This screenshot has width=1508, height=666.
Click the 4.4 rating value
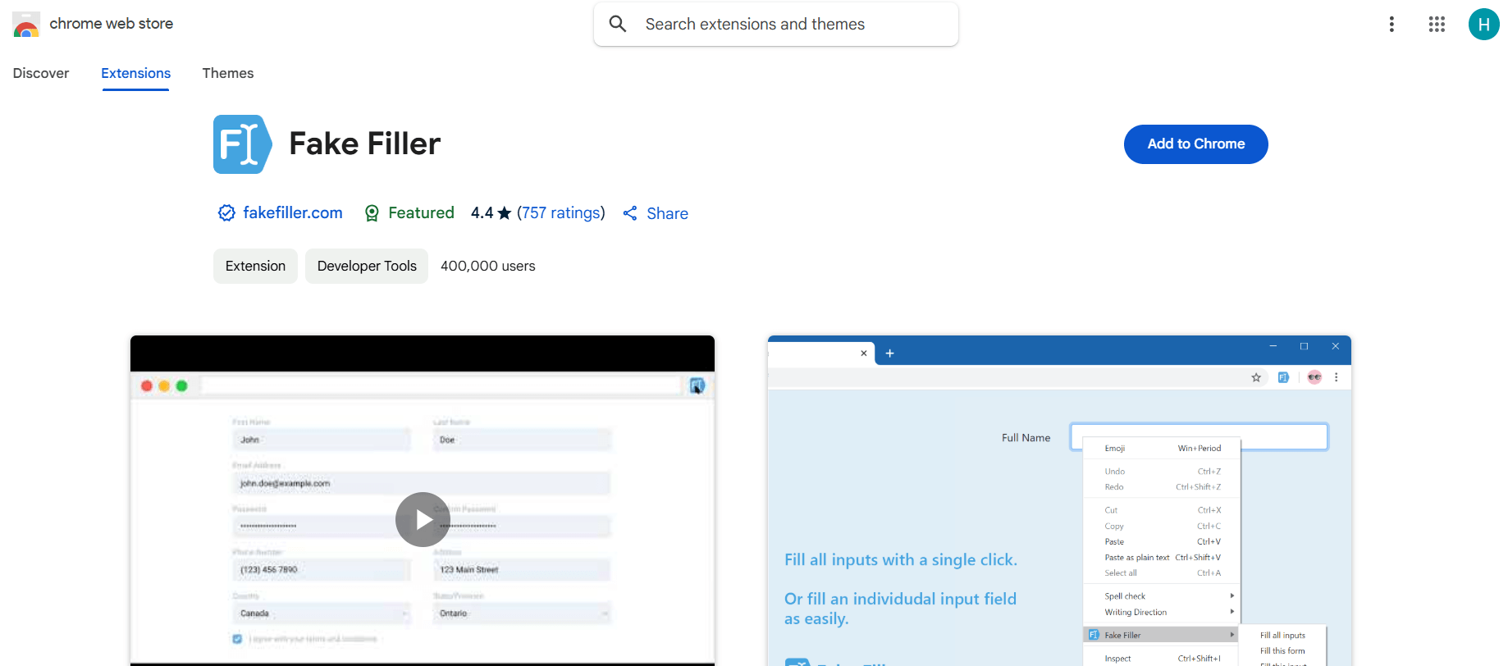coord(482,213)
